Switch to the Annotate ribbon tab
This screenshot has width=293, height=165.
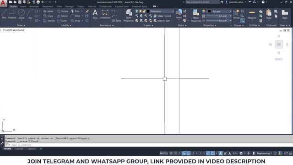coord(34,6)
